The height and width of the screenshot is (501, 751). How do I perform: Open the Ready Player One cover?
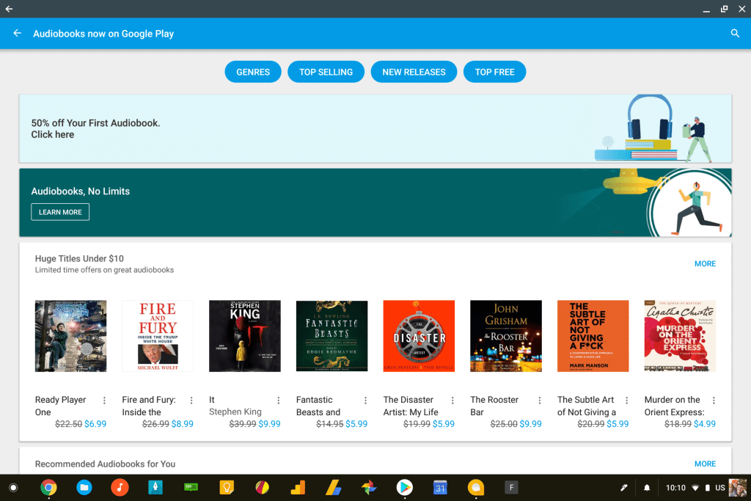tap(71, 336)
